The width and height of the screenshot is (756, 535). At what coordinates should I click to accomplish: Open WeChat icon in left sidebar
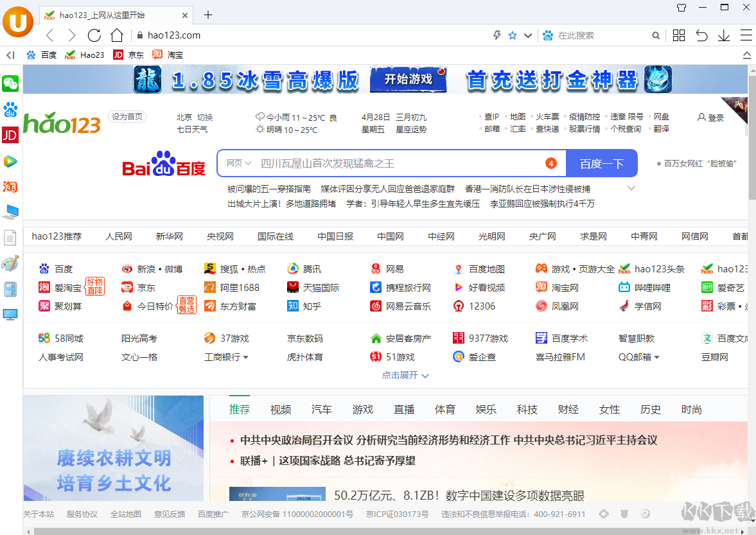pyautogui.click(x=10, y=83)
